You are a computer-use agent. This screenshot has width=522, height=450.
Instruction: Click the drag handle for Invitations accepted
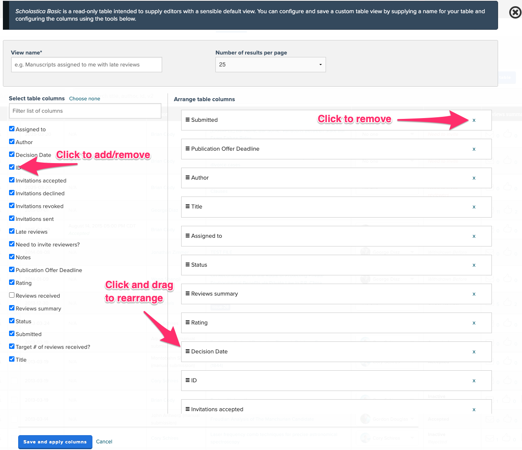187,409
